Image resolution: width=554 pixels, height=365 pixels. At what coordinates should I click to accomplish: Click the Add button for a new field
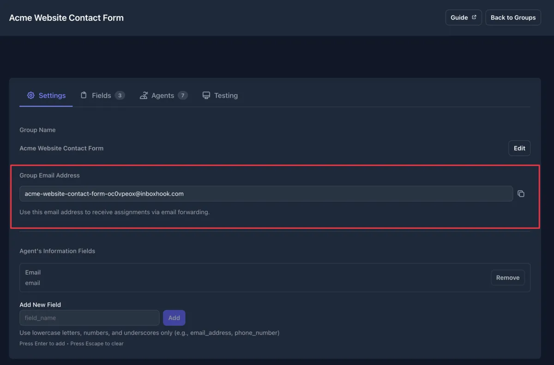(174, 317)
